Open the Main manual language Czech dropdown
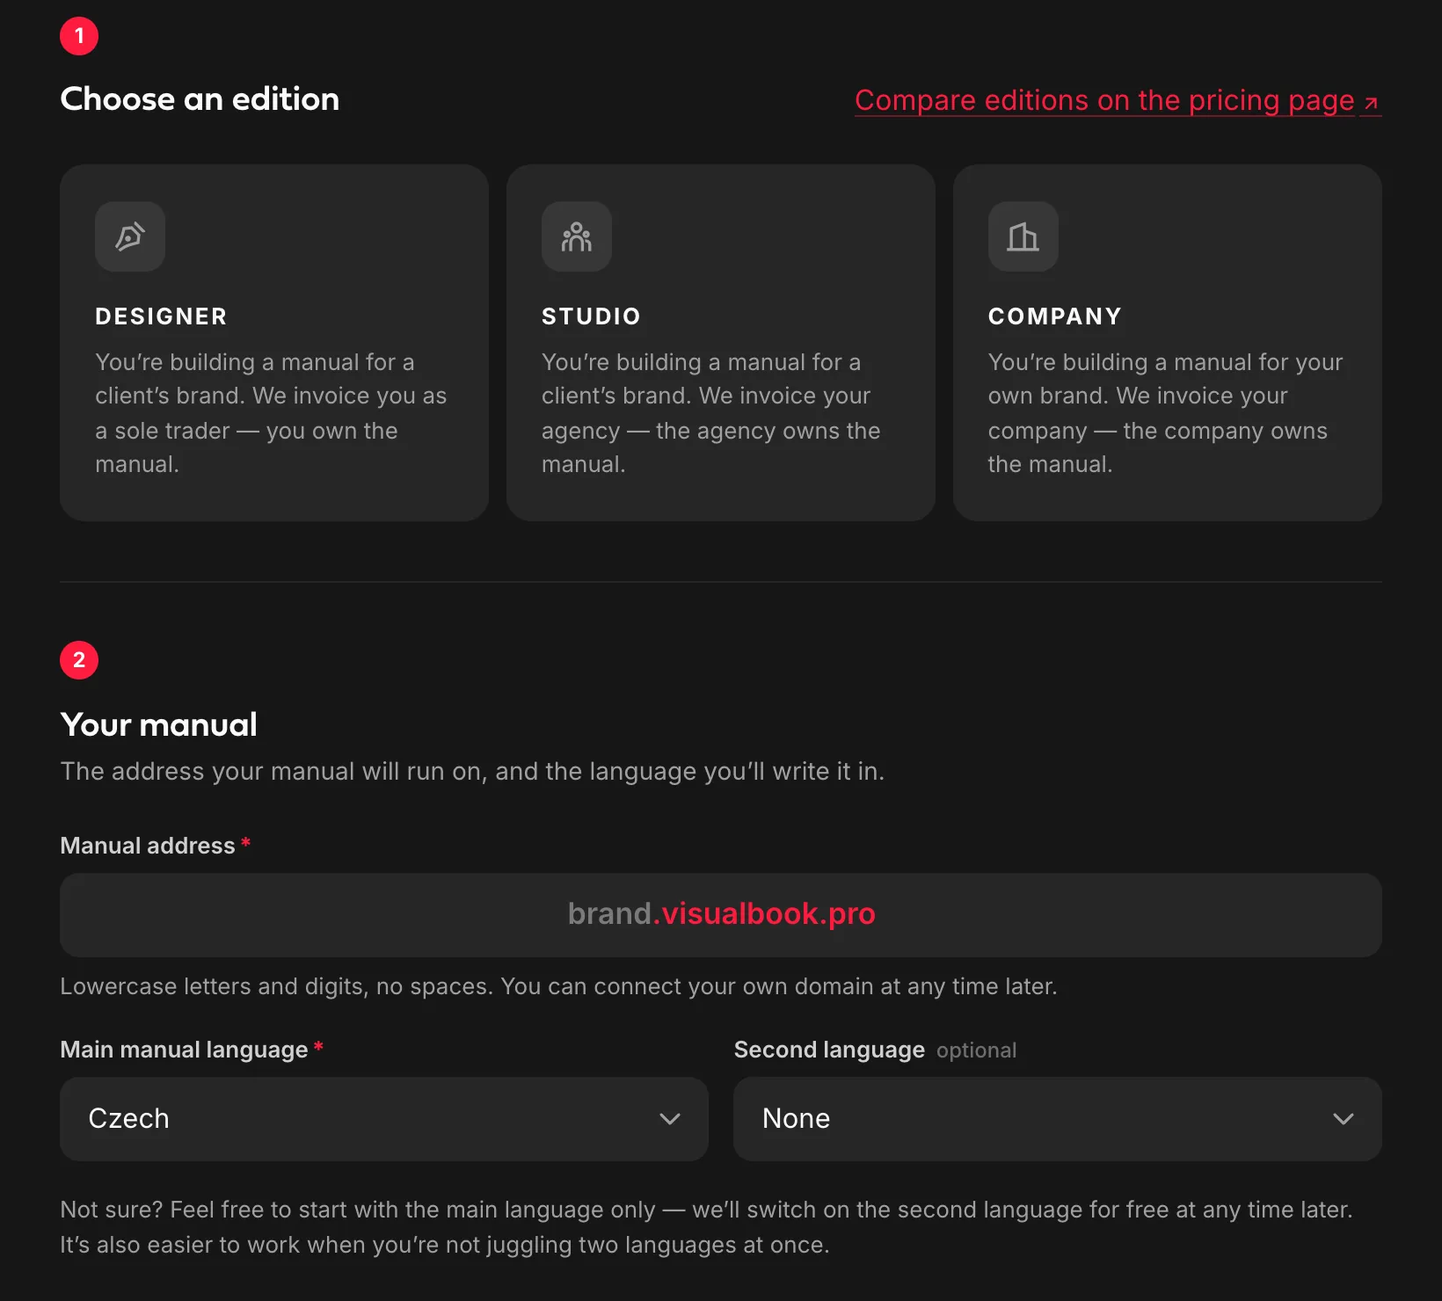Viewport: 1442px width, 1301px height. point(384,1118)
